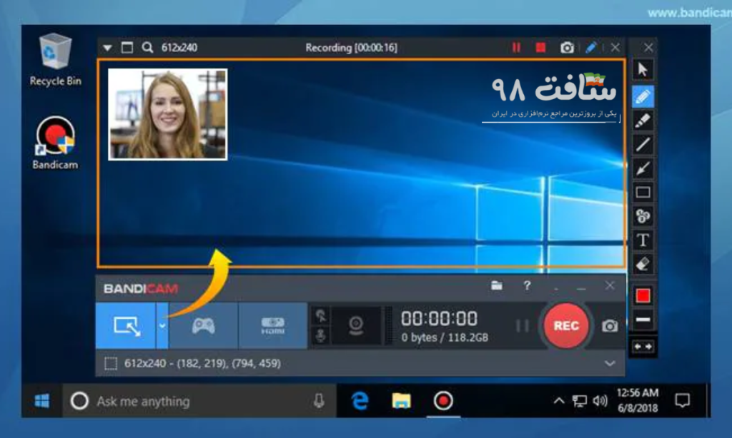Take a screenshot with the camera icon
Viewport: 732px width, 438px height.
click(x=609, y=326)
